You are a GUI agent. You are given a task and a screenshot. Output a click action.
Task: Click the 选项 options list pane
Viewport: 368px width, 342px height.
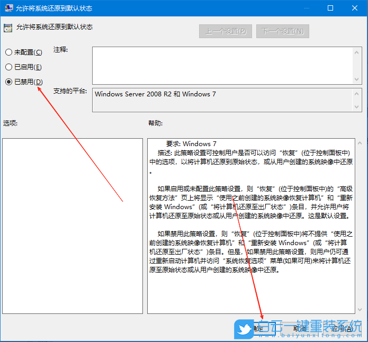point(73,226)
